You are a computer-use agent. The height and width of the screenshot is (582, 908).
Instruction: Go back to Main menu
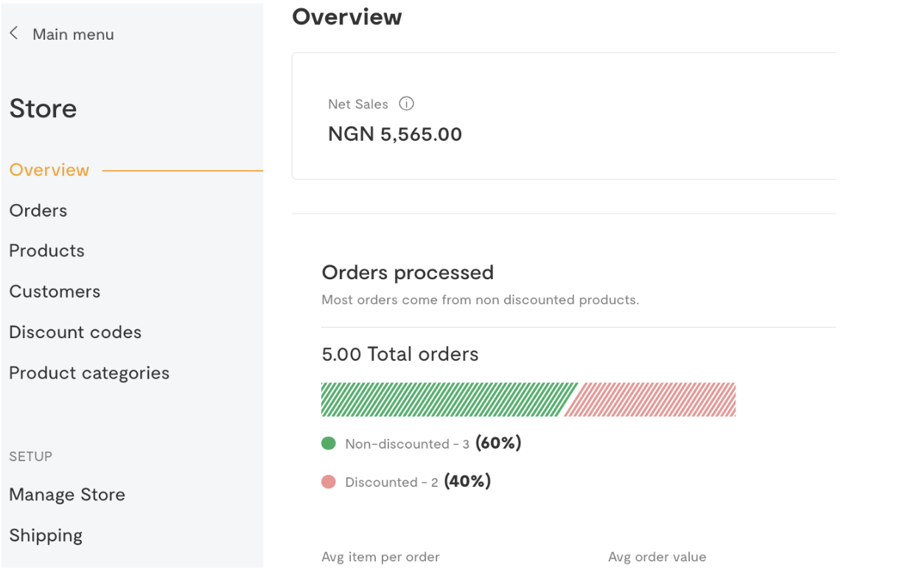point(73,35)
